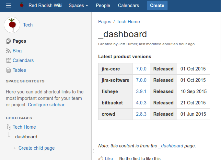Open the Configure sidebar link
The width and height of the screenshot is (221, 160).
47,105
